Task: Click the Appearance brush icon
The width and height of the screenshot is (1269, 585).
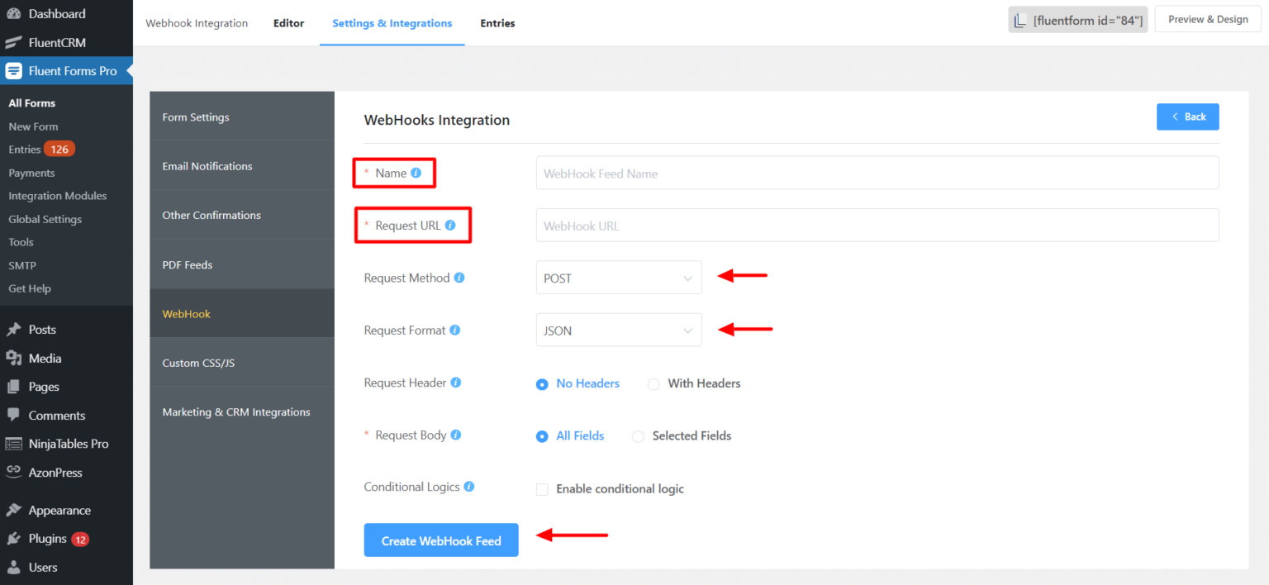Action: click(15, 509)
